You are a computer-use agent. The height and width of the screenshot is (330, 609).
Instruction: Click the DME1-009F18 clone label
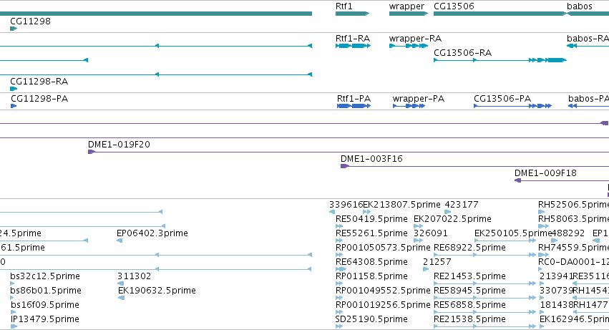click(x=545, y=173)
